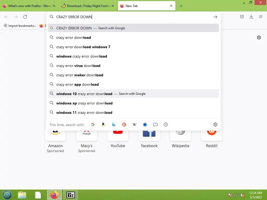267x200 pixels.
Task: Reload the current page
Action: coord(25,17)
